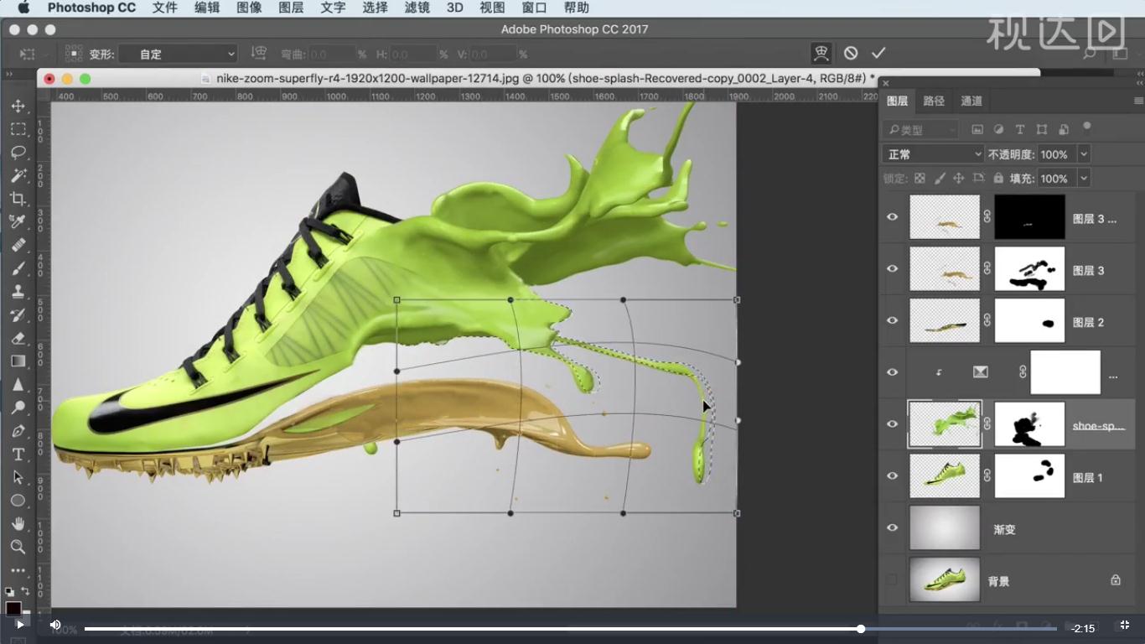This screenshot has width=1145, height=644.
Task: Select the Dodge tool
Action: 18,408
